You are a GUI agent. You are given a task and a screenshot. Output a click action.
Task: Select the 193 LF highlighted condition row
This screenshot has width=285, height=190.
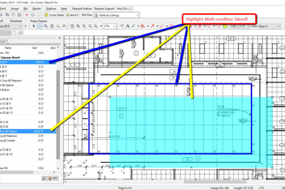[28, 62]
